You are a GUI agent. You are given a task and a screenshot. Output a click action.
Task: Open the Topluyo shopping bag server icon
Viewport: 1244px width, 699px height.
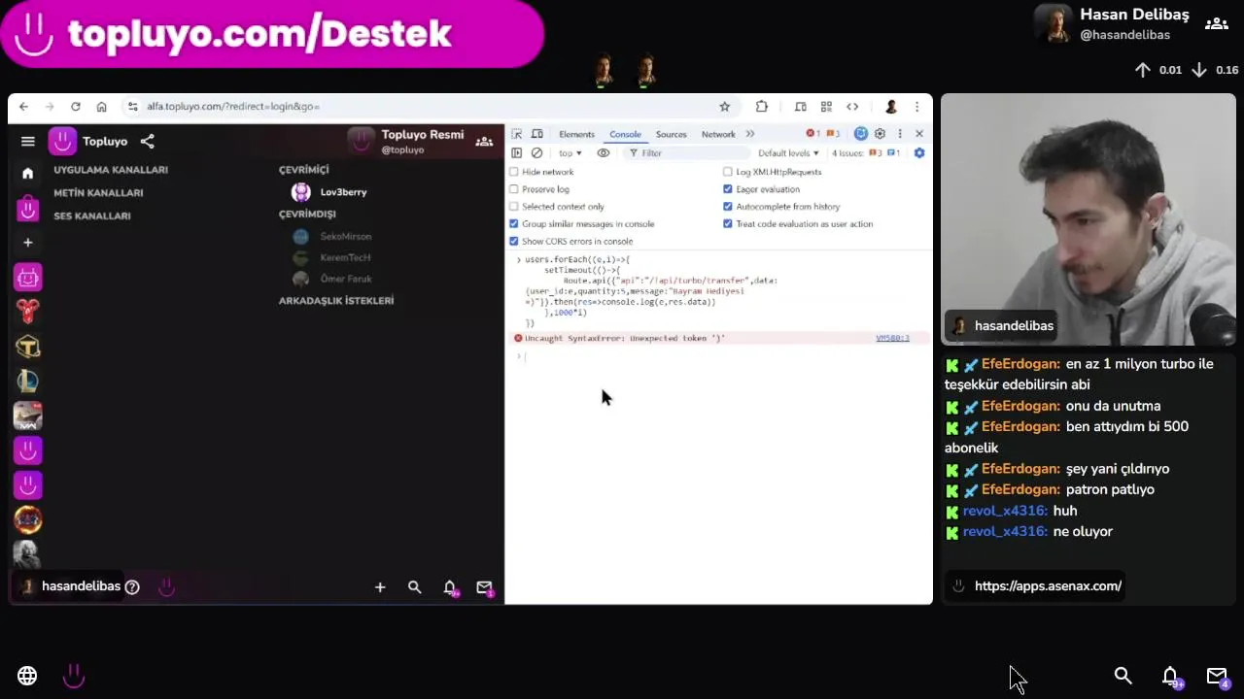pyautogui.click(x=27, y=208)
